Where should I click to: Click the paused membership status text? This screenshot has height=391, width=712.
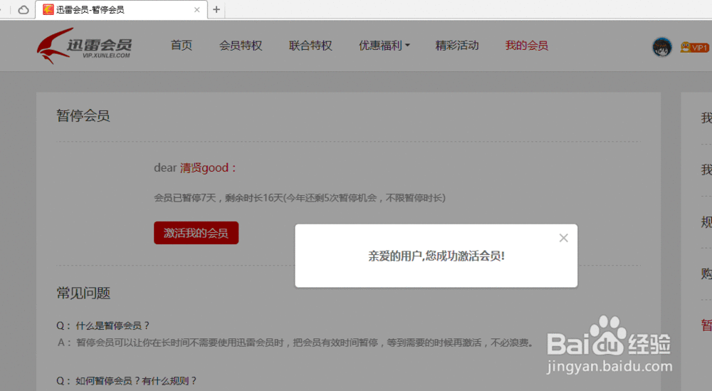click(x=300, y=198)
